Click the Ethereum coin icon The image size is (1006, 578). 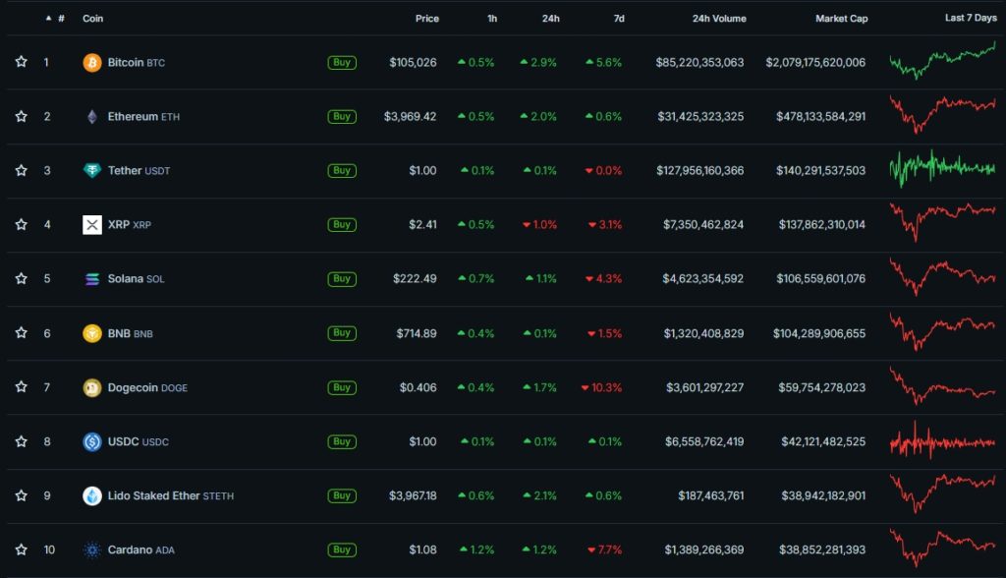(x=91, y=116)
